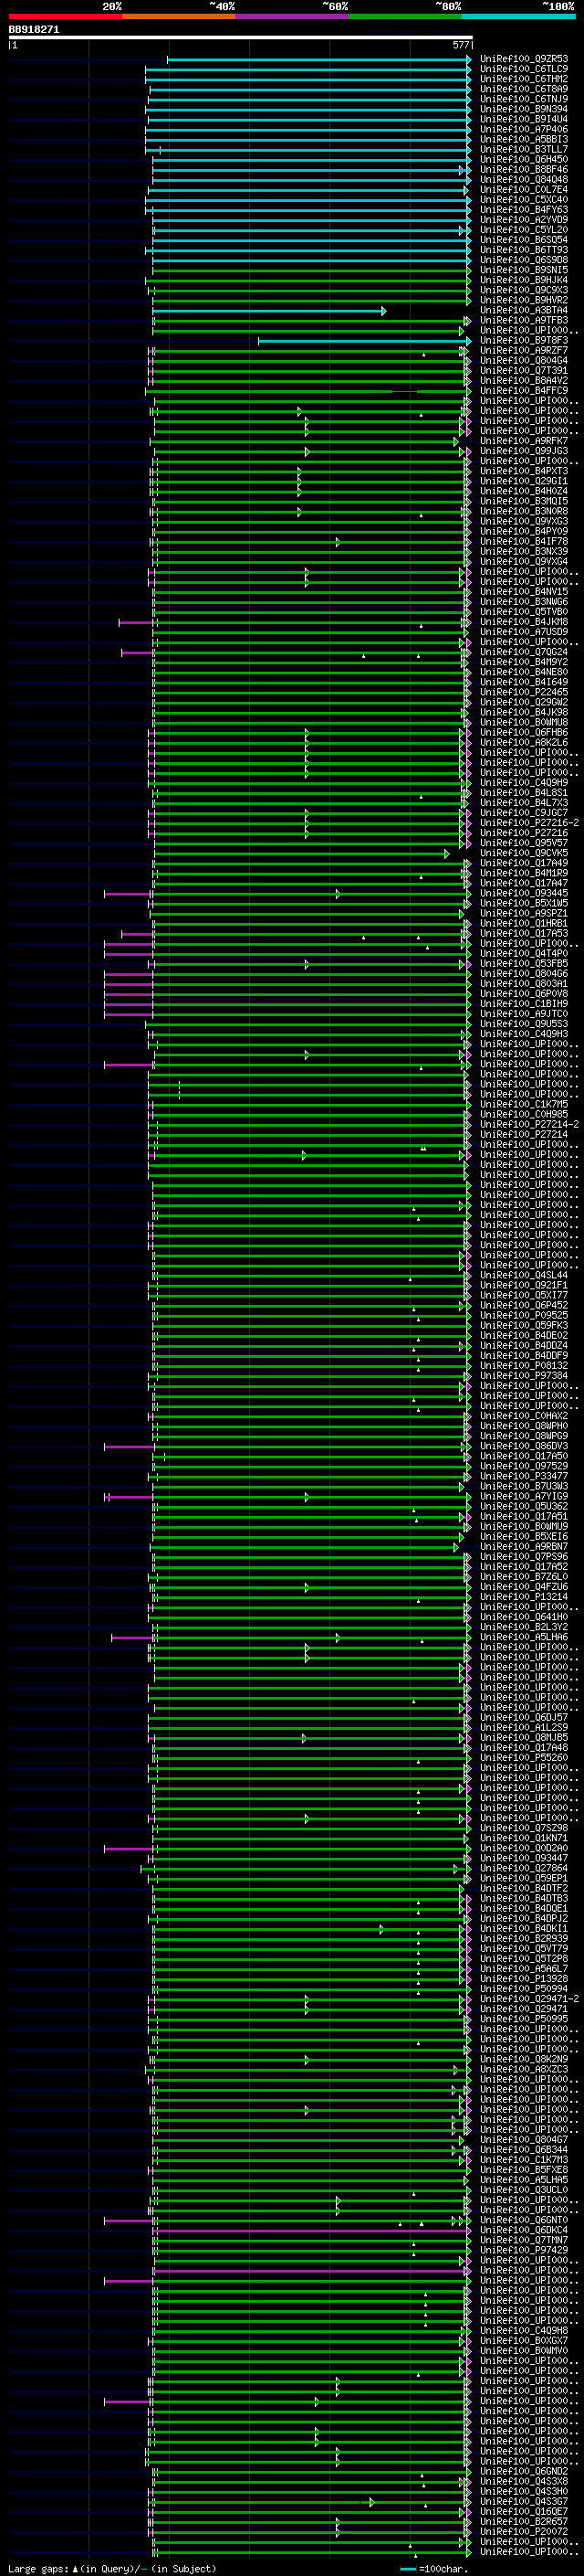Select hit UniRef100_P09525
The image size is (584, 2576).
click(524, 1315)
